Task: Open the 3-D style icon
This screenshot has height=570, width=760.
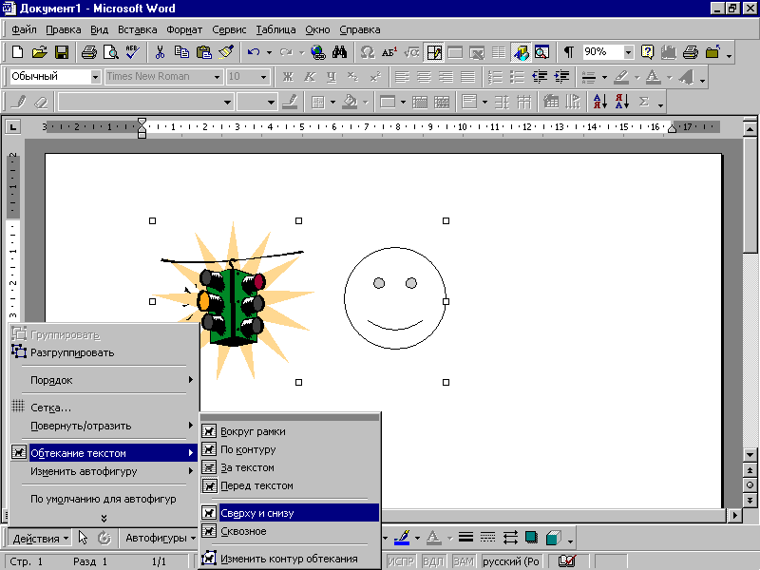Action: pyautogui.click(x=554, y=537)
